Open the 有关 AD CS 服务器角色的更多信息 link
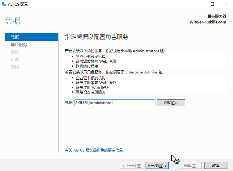 click(94, 150)
